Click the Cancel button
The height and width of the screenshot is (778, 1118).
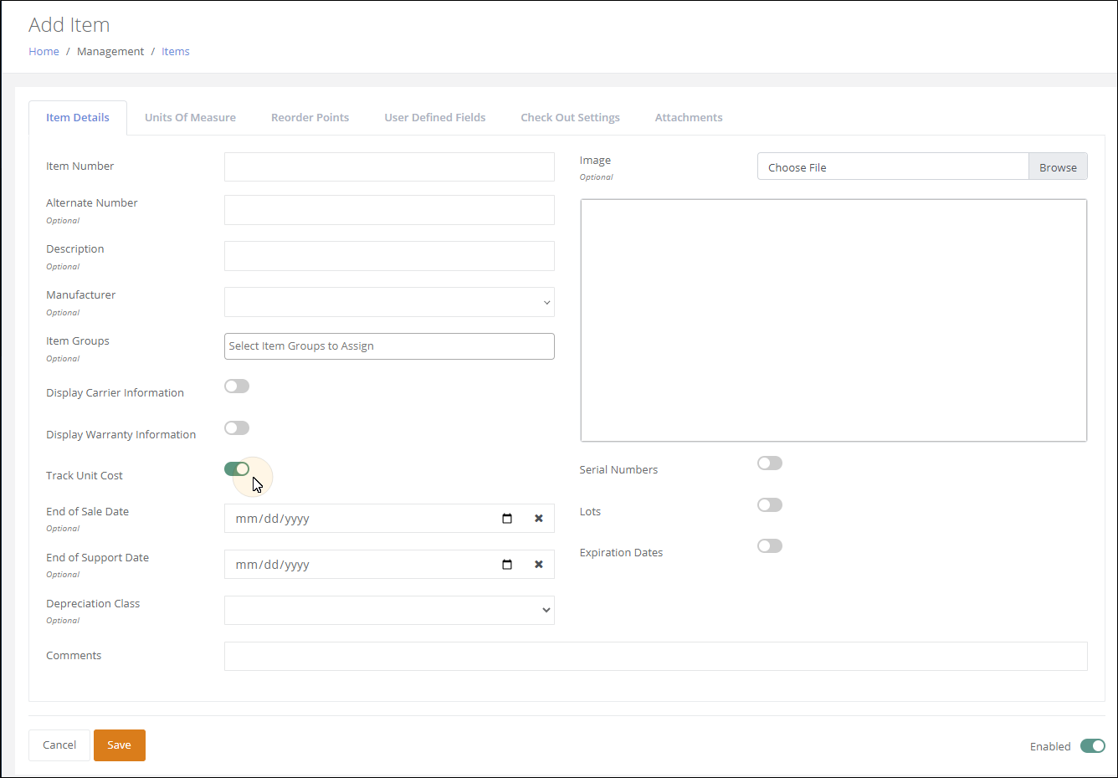click(x=59, y=745)
